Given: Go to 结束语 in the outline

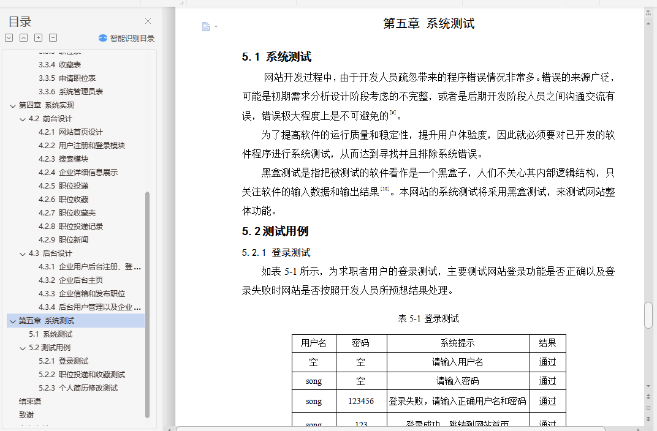Looking at the screenshot, I should click(30, 401).
